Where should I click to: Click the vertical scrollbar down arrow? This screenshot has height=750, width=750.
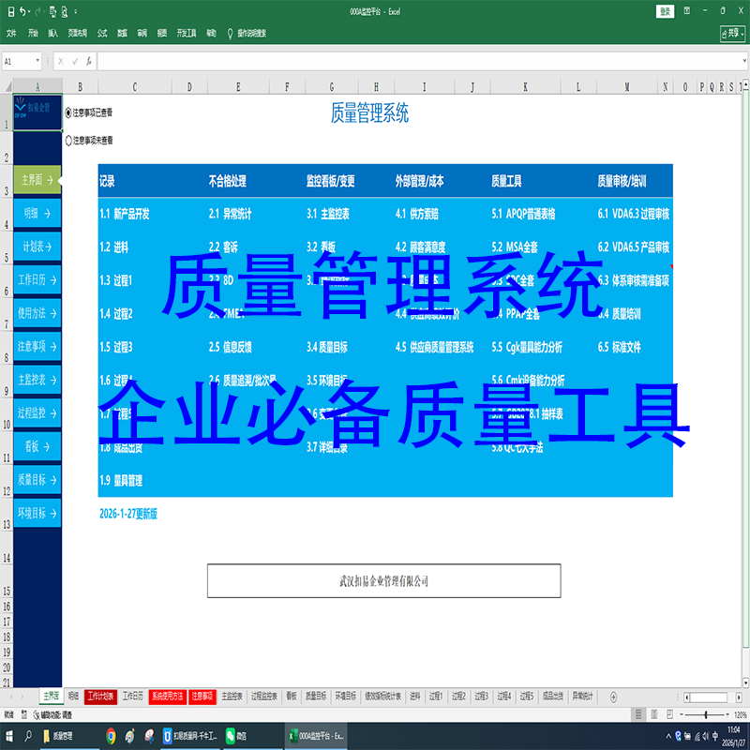tap(745, 682)
